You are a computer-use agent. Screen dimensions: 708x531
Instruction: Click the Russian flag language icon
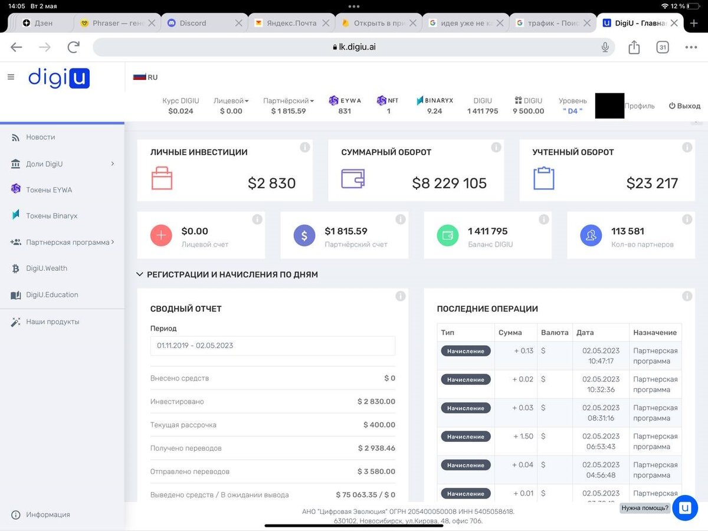point(139,77)
